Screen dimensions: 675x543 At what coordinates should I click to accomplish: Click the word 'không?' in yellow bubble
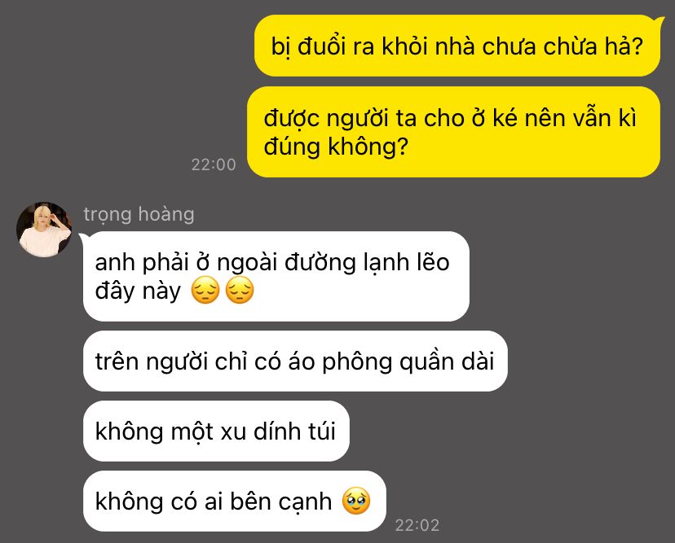(x=368, y=147)
